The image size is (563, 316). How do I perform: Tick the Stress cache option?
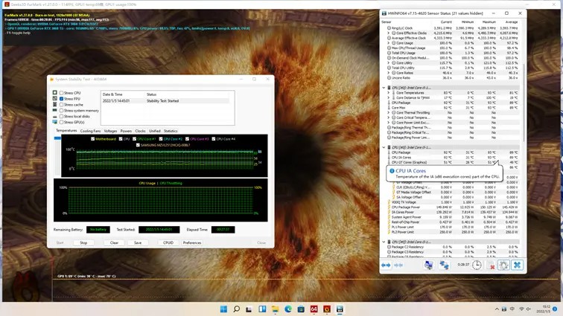tap(61, 105)
